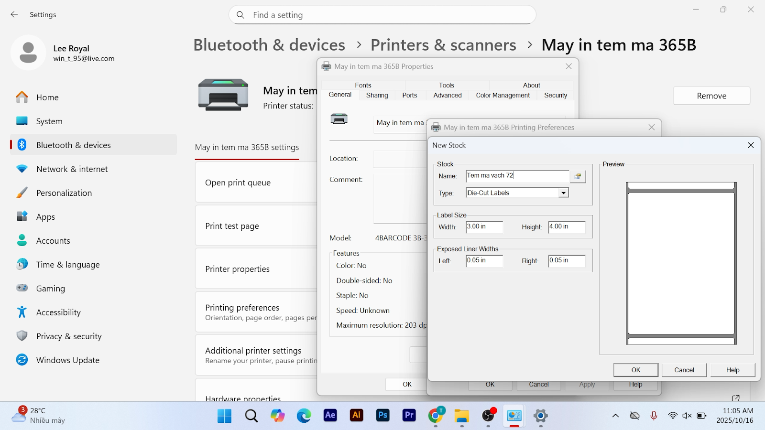
Task: Open Home in the Settings sidebar
Action: [47, 97]
